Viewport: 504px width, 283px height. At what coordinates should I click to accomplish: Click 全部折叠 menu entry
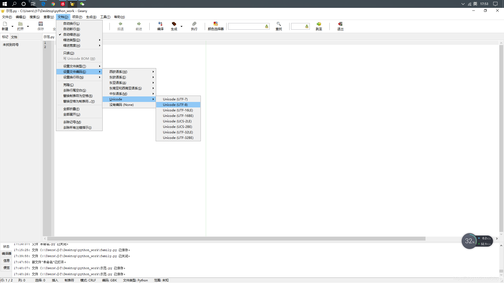(x=79, y=109)
